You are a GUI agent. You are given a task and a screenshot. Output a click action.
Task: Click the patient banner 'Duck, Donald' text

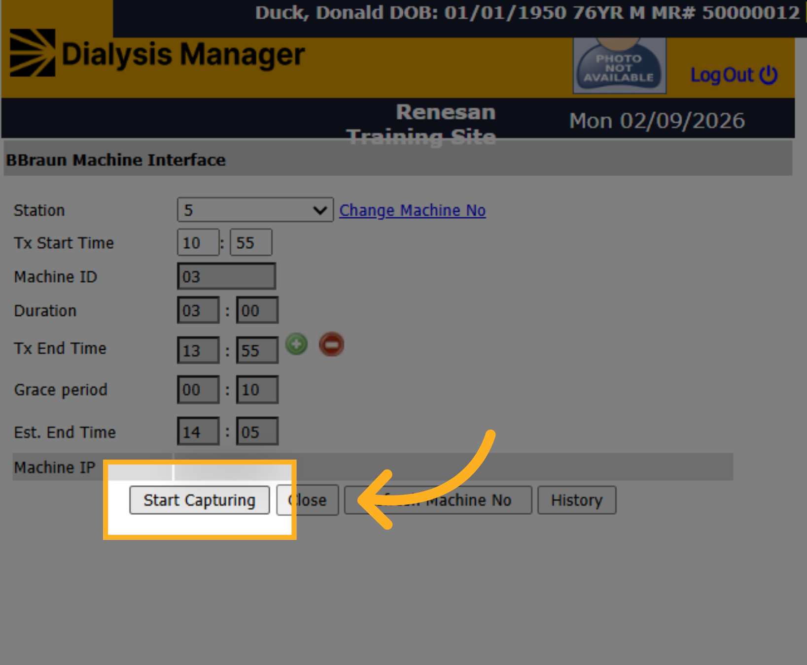point(318,13)
